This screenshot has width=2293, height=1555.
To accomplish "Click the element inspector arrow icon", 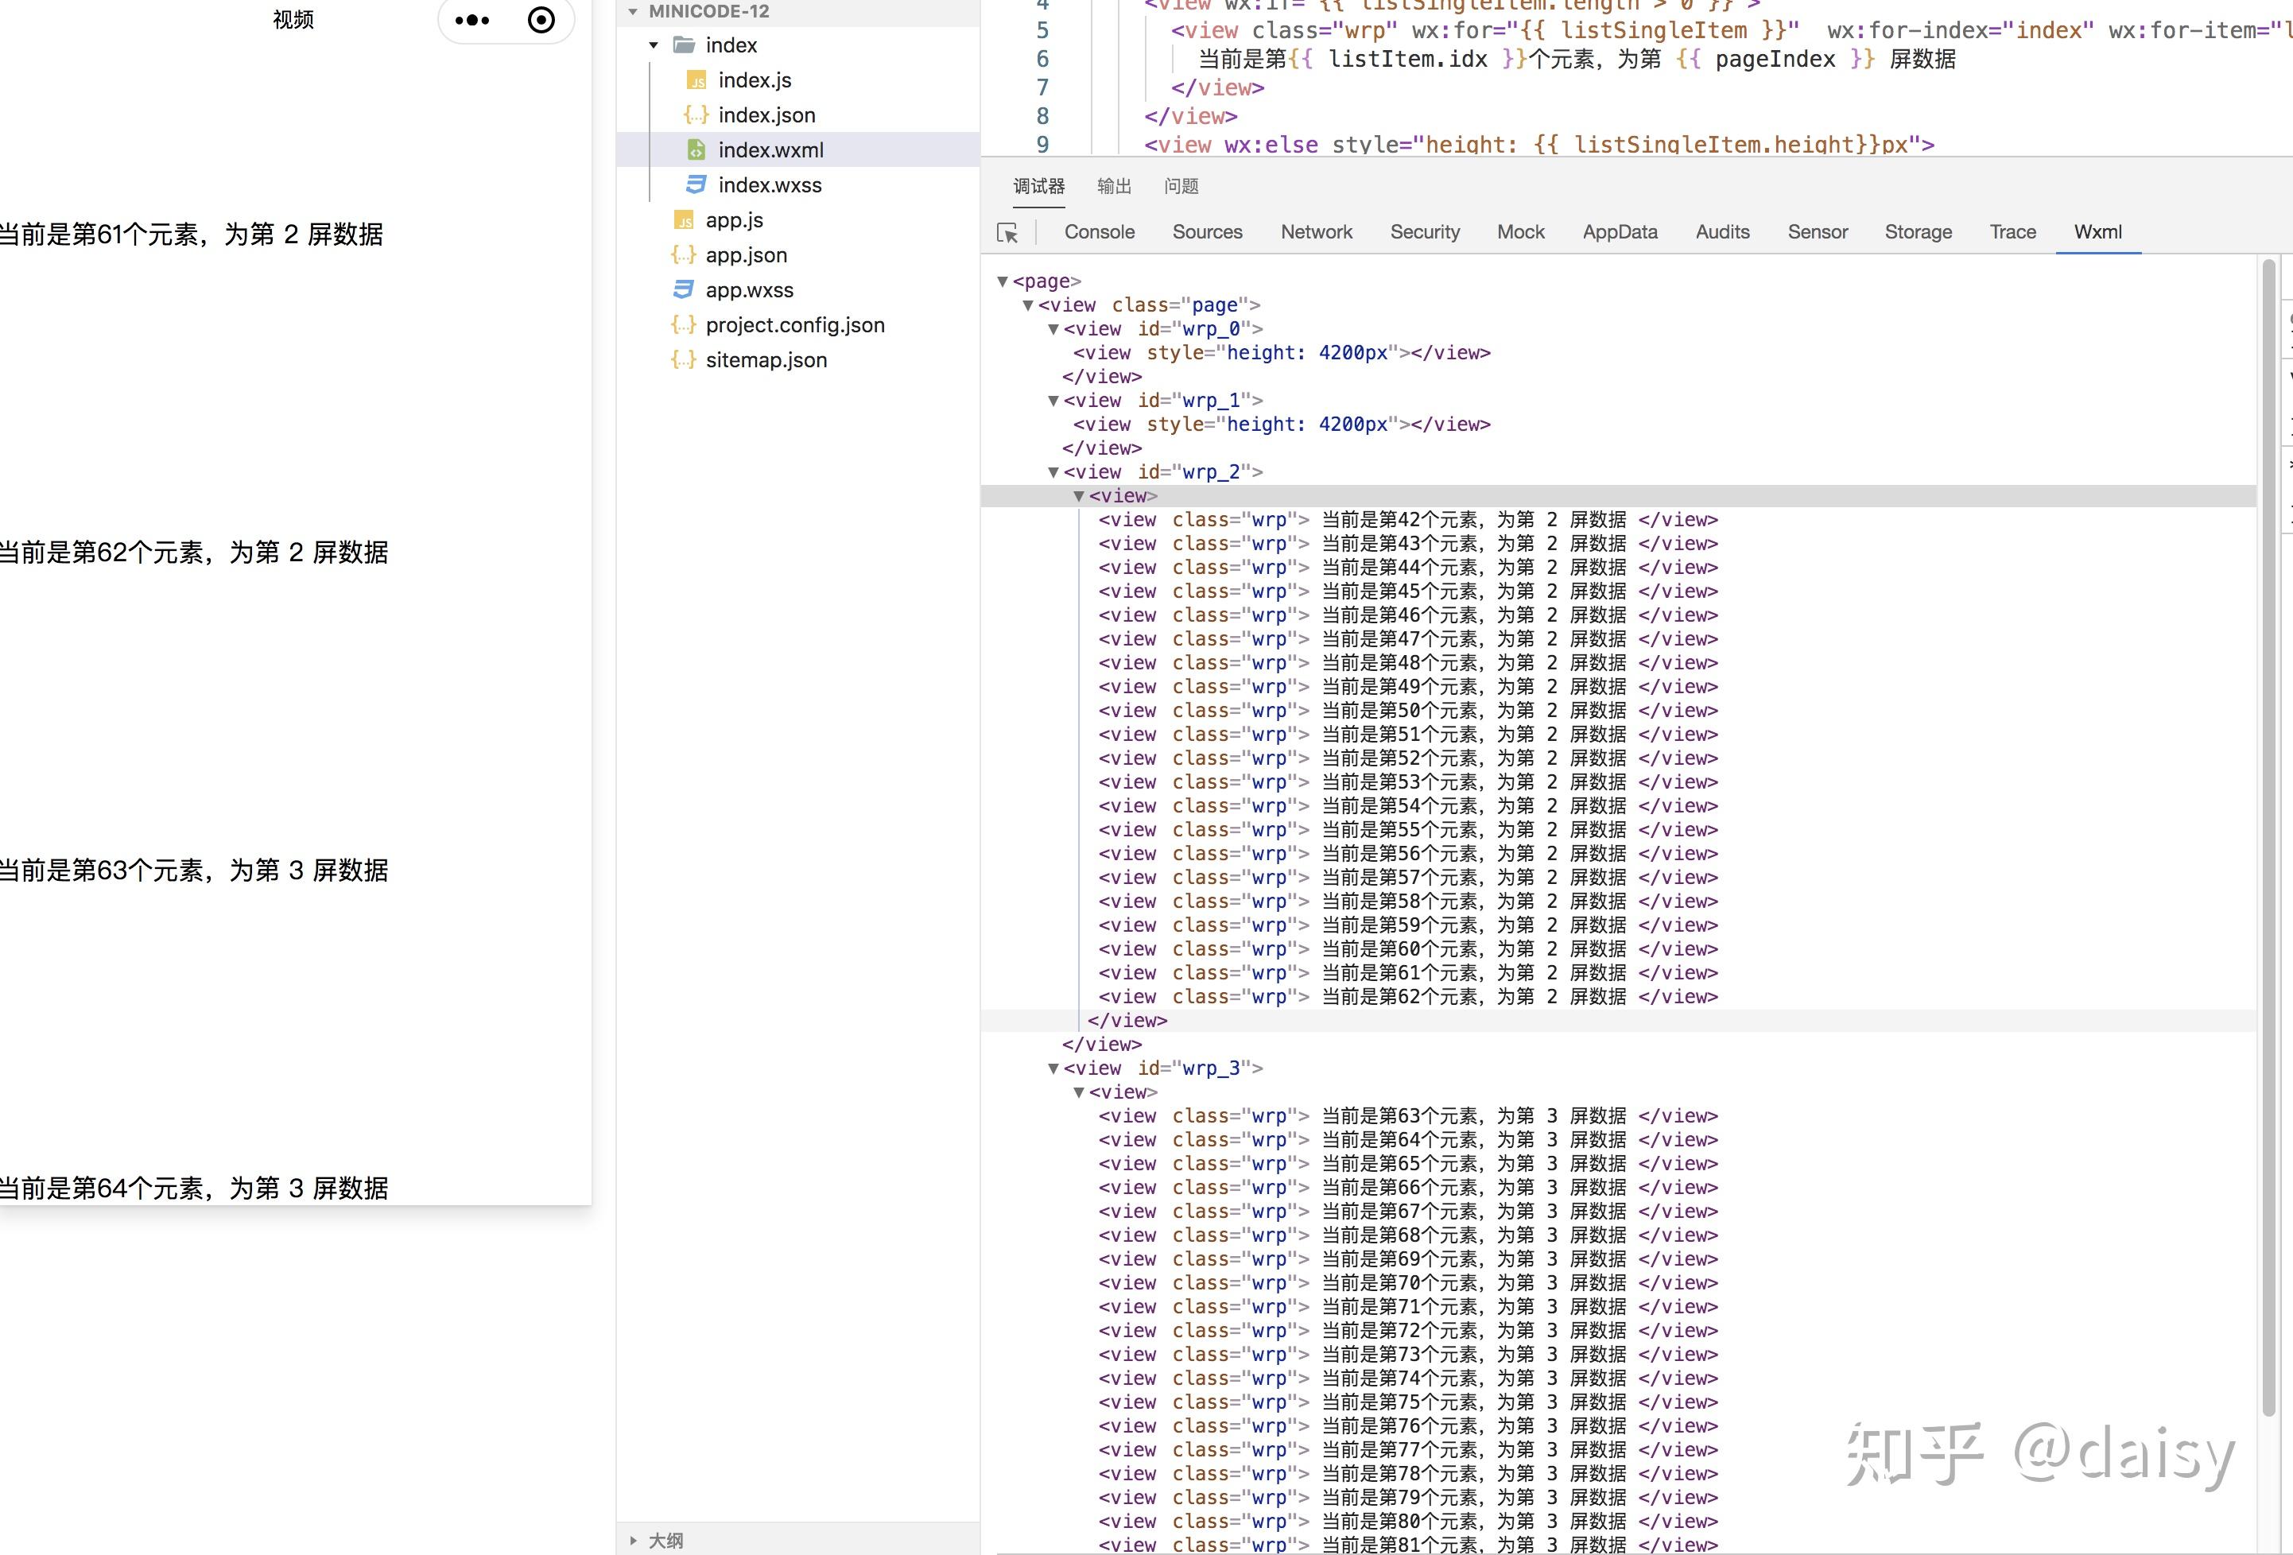I will [x=1007, y=233].
